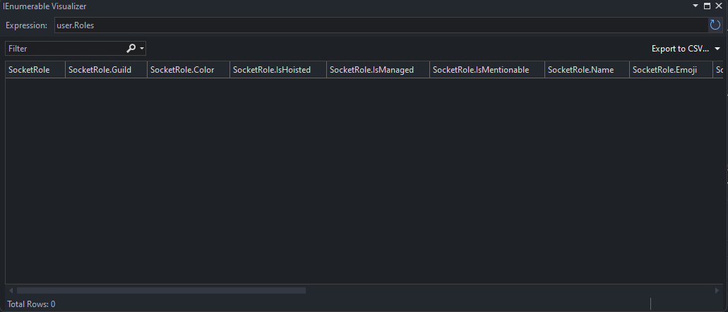Sort by the SocketRole column header
The image size is (728, 312).
point(35,70)
